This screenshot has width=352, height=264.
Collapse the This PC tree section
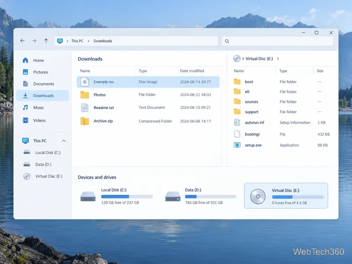pyautogui.click(x=64, y=141)
